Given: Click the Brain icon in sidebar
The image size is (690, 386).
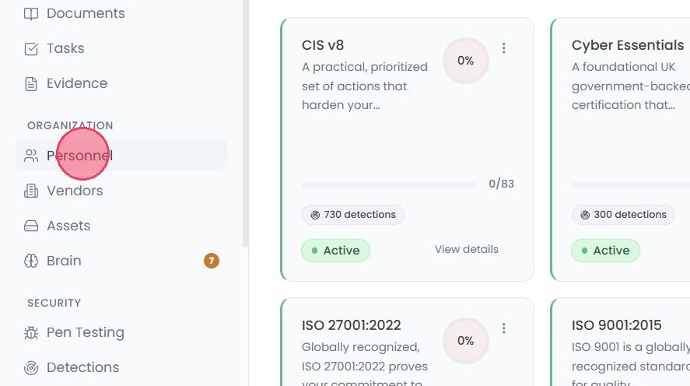Looking at the screenshot, I should pyautogui.click(x=31, y=261).
